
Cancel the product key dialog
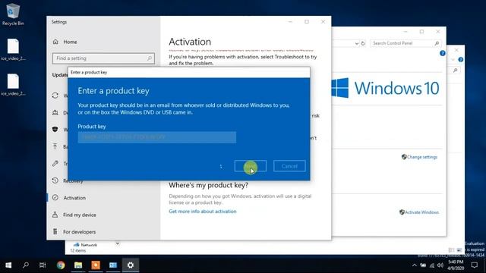click(x=289, y=166)
